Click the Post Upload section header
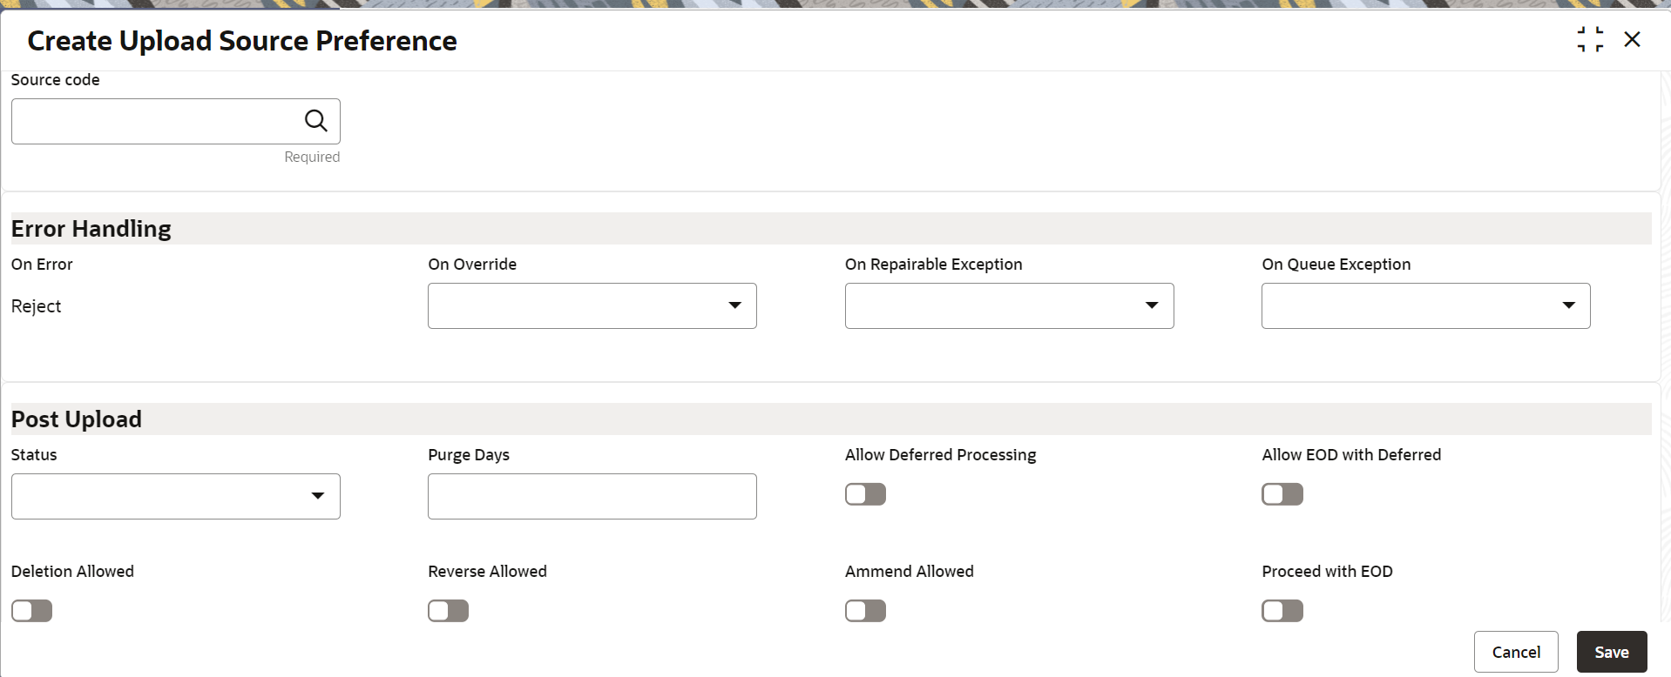The image size is (1671, 677). pos(77,419)
